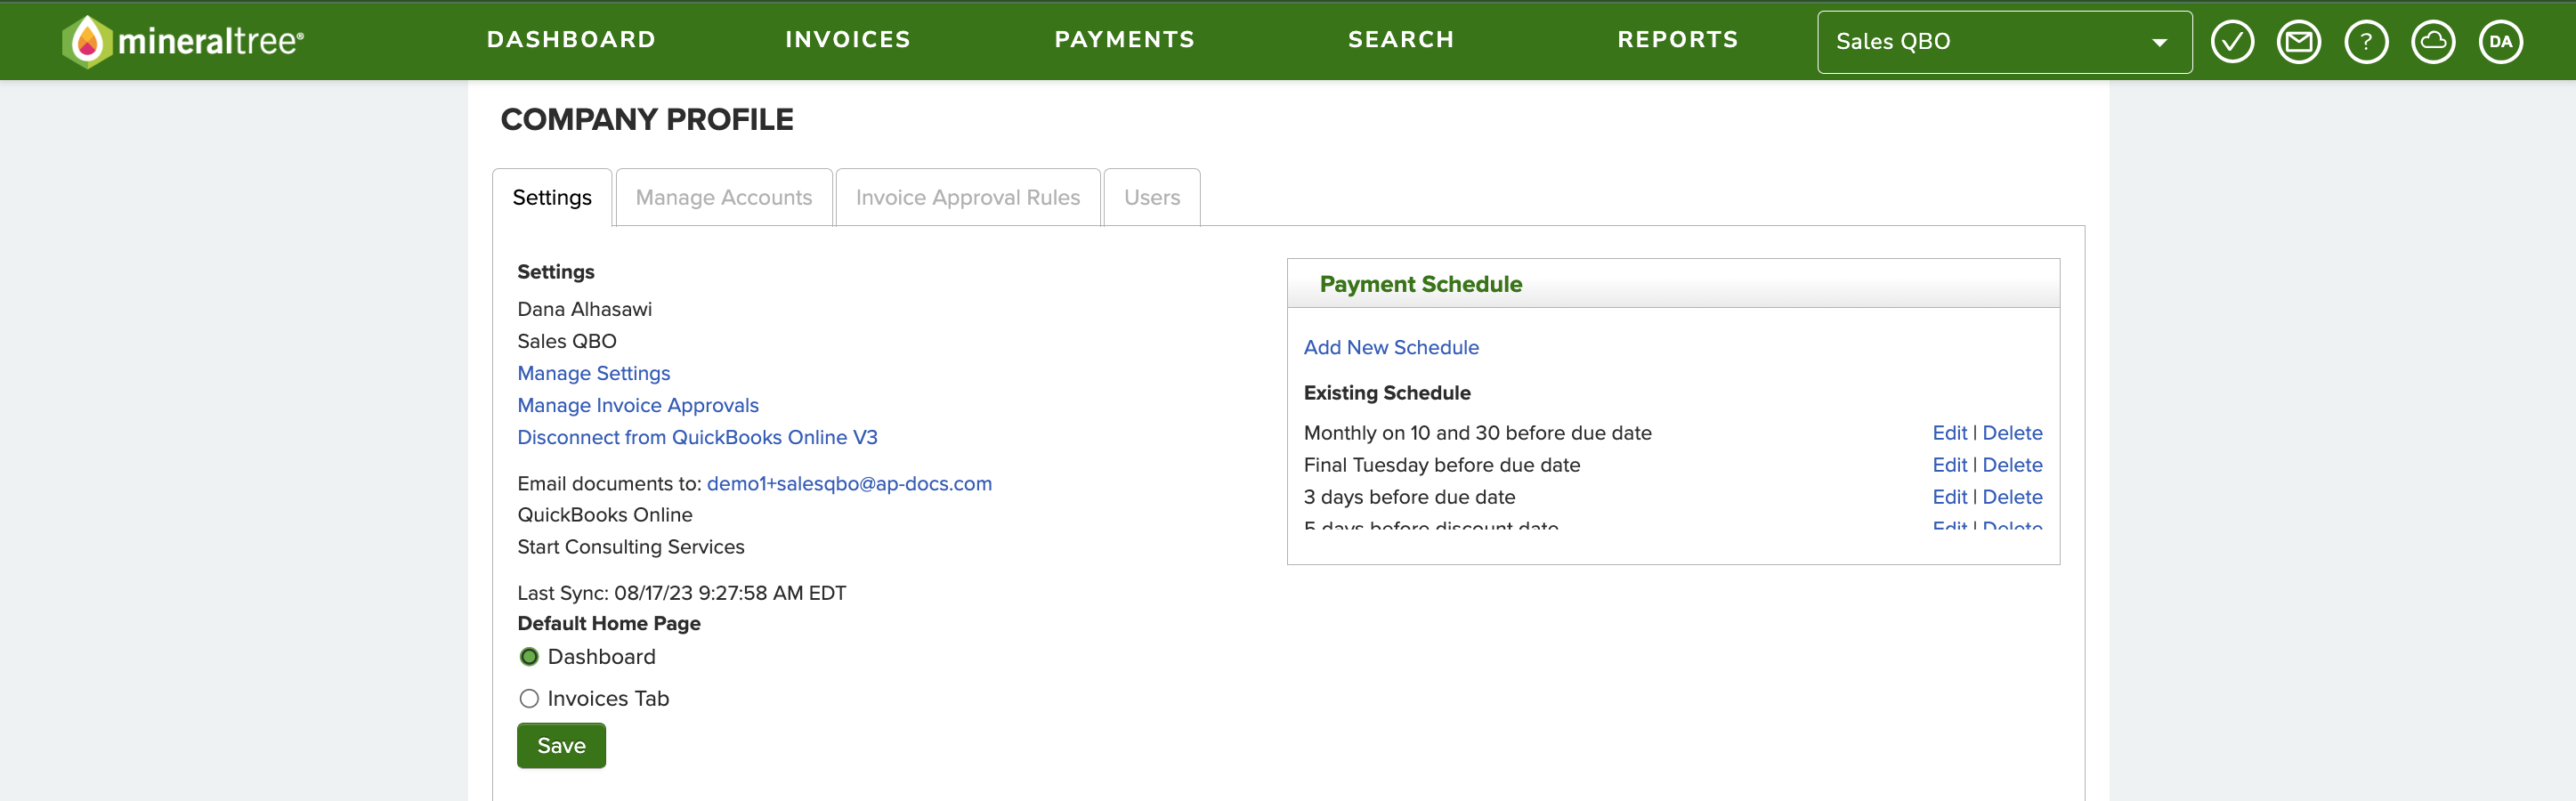
Task: Switch to the Users tab
Action: [x=1151, y=198]
